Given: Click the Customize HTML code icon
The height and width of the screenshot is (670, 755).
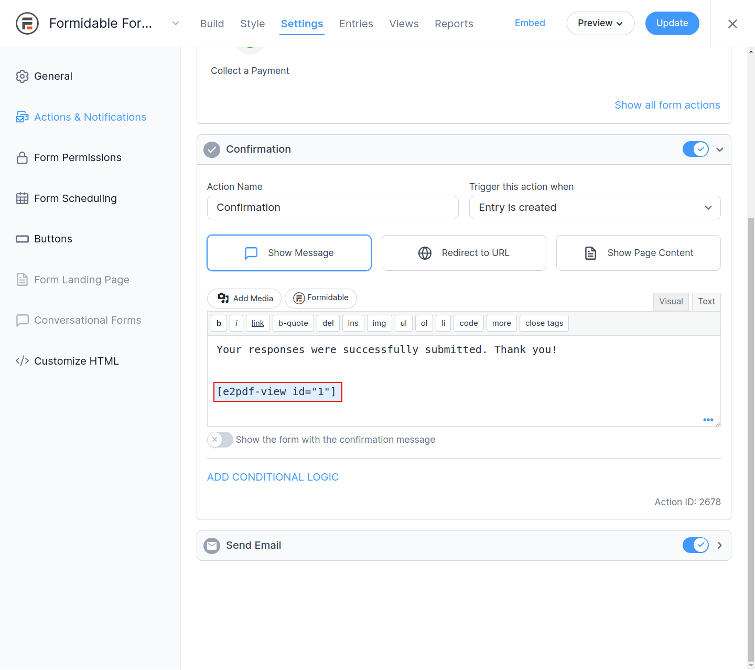Looking at the screenshot, I should pos(22,361).
